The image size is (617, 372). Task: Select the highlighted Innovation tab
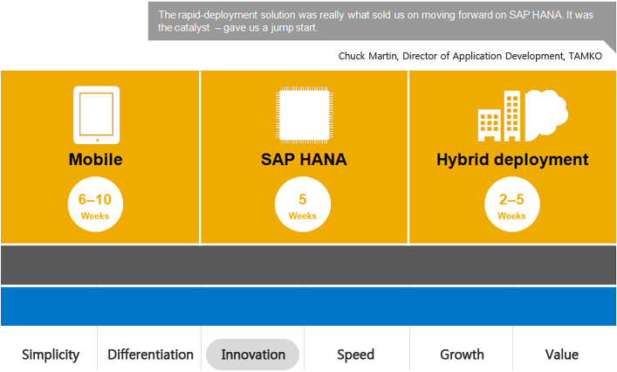[253, 355]
